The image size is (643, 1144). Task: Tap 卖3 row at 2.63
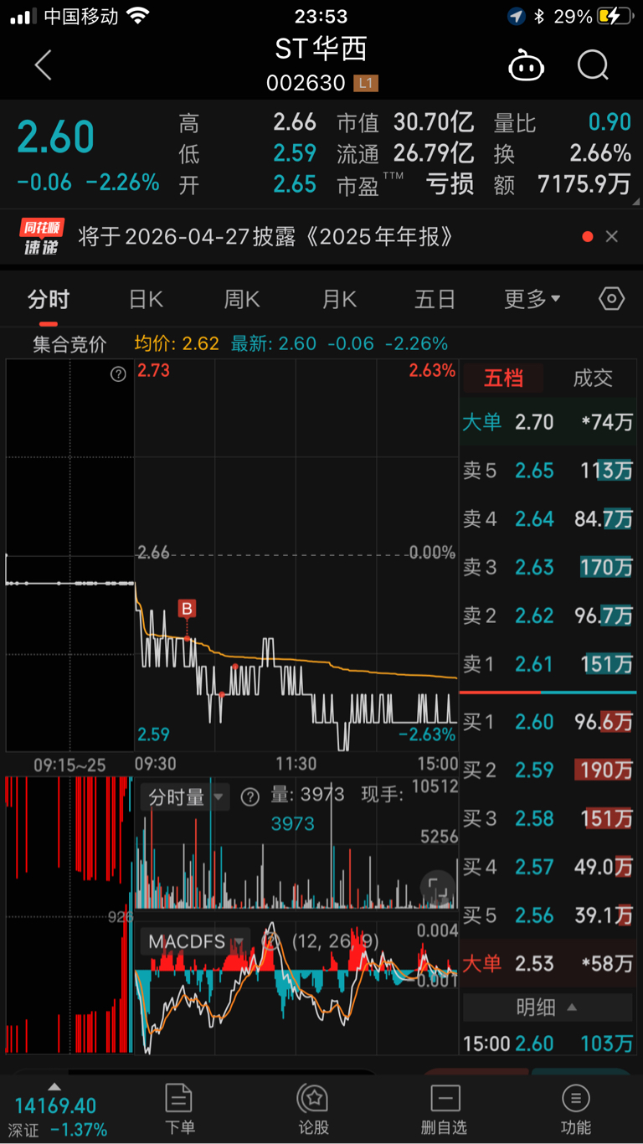point(548,568)
